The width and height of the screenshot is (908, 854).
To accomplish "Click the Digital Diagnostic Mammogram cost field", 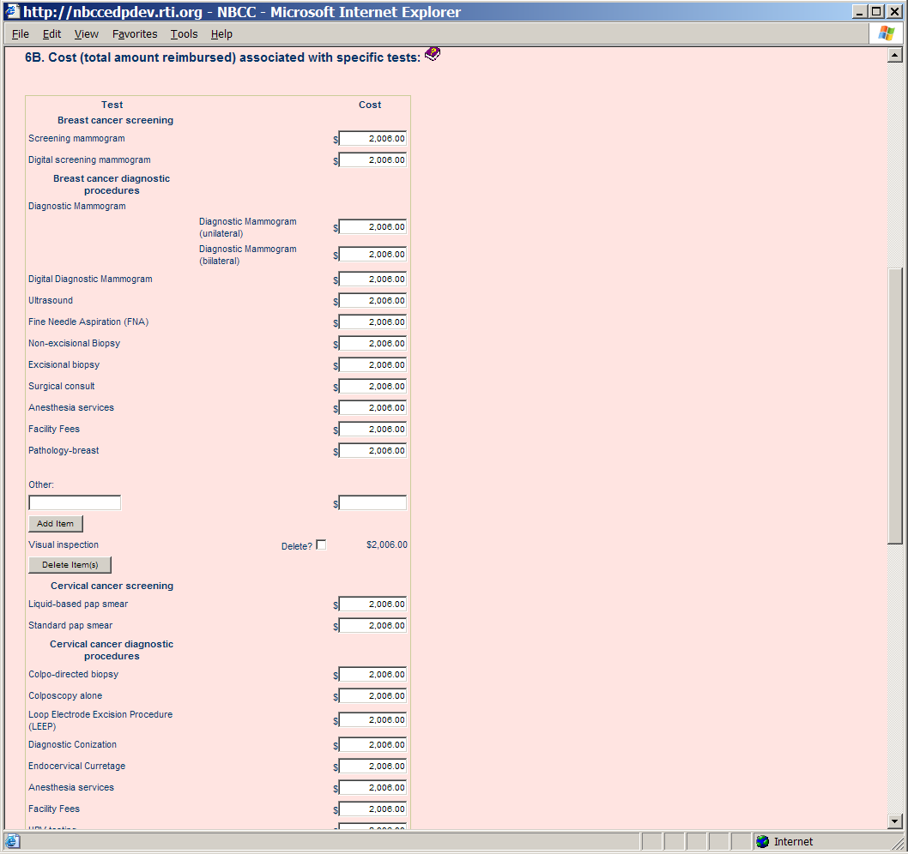I will tap(372, 280).
